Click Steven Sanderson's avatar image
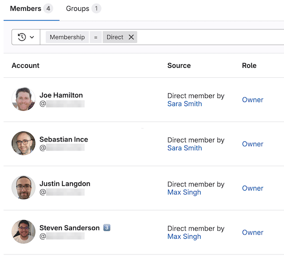This screenshot has width=284, height=259. tap(23, 232)
